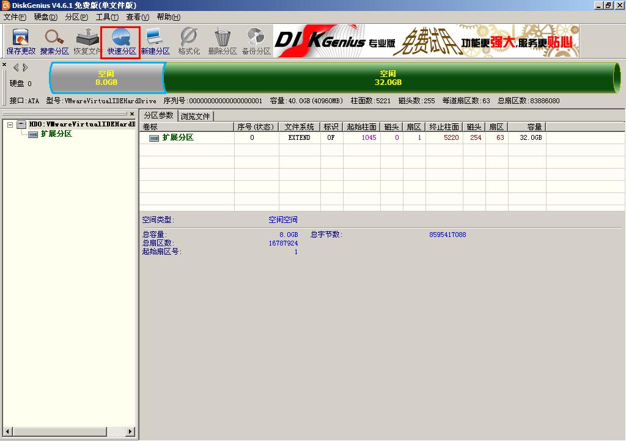The width and height of the screenshot is (626, 441).
Task: Click the total bytes value 8595417088
Action: coord(447,235)
